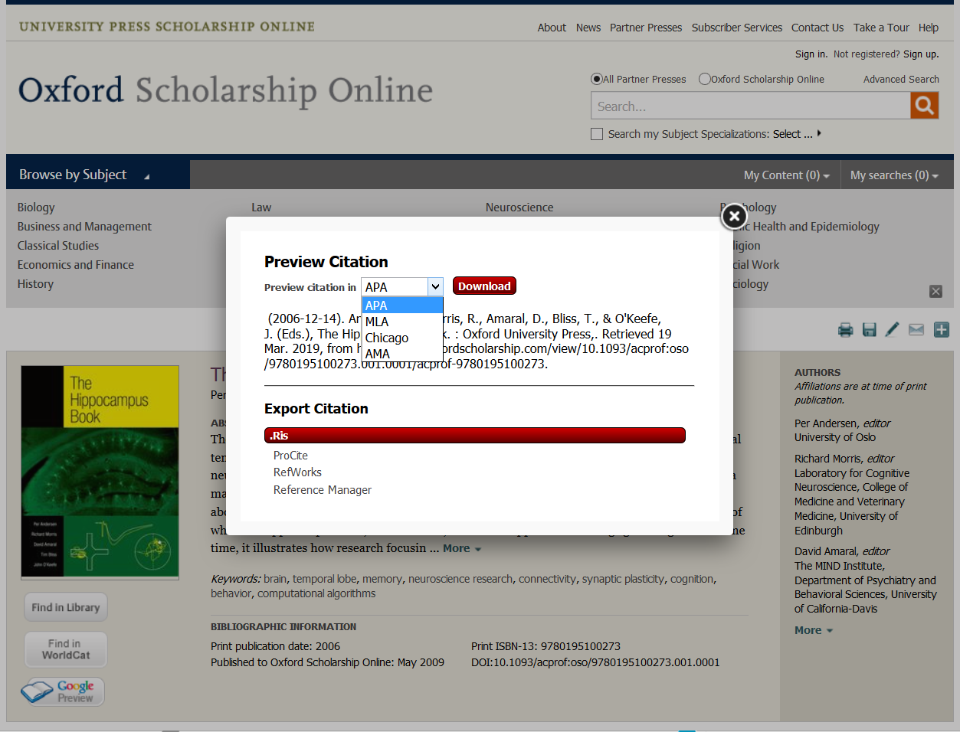Screen dimensions: 960x732
Task: Browse the Neuroscience subject
Action: [519, 208]
